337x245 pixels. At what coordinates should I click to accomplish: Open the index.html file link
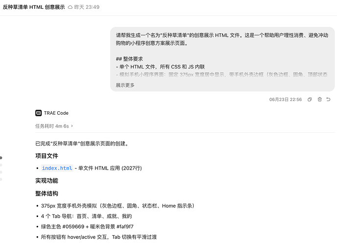pos(57,168)
